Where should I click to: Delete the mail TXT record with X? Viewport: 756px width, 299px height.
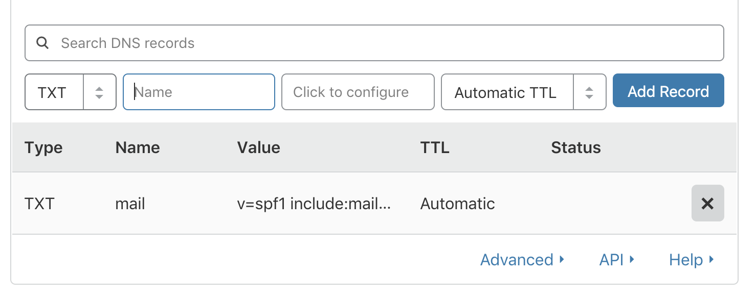tap(707, 204)
